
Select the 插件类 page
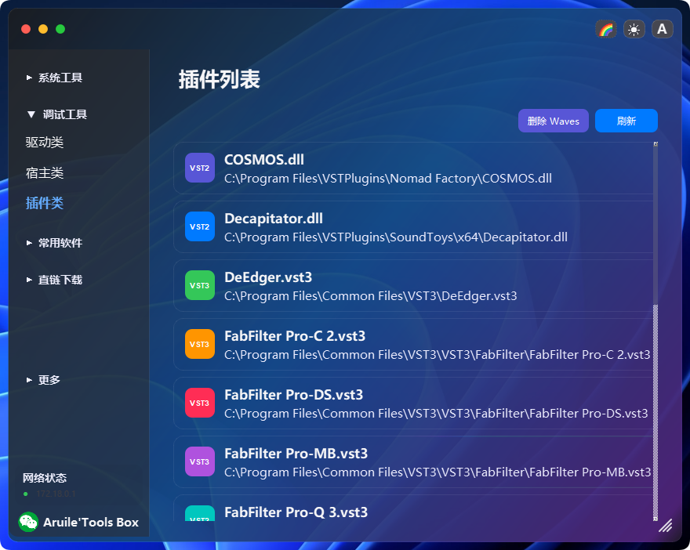coord(45,203)
